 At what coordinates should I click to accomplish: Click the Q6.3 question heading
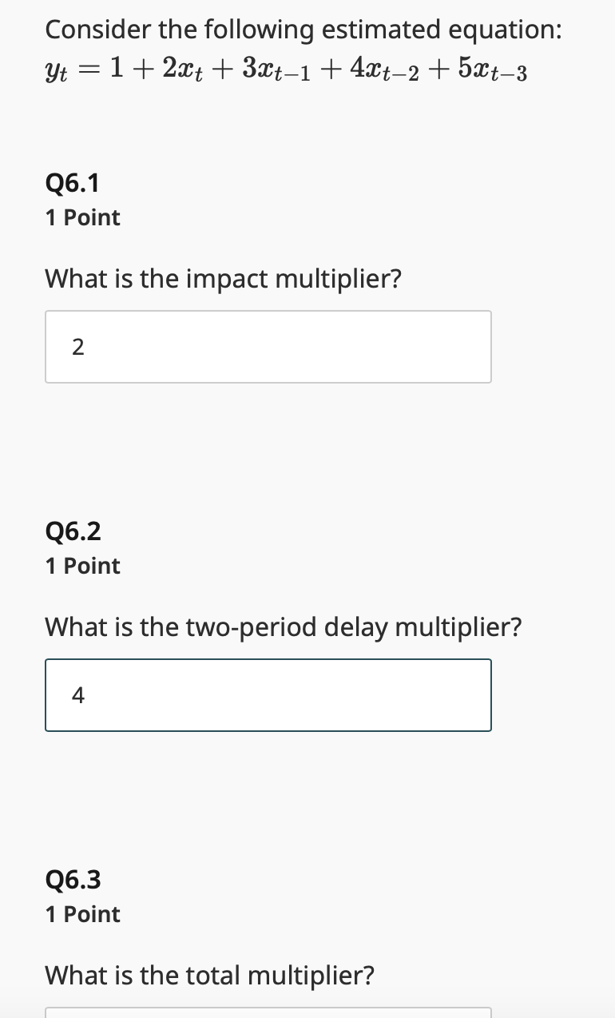[x=72, y=879]
